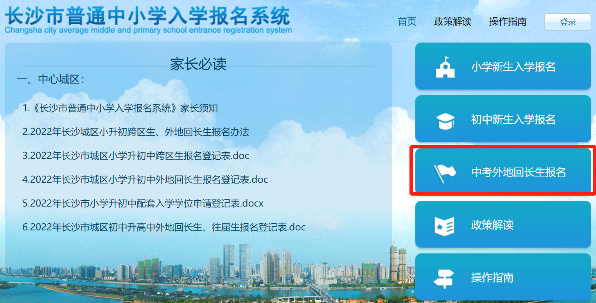Download 小学升初中跨区生报名登记表.doc
Screen dimensions: 596x303
click(x=136, y=156)
